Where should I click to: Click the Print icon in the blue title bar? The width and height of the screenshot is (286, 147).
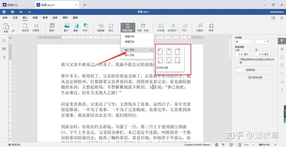(12, 12)
